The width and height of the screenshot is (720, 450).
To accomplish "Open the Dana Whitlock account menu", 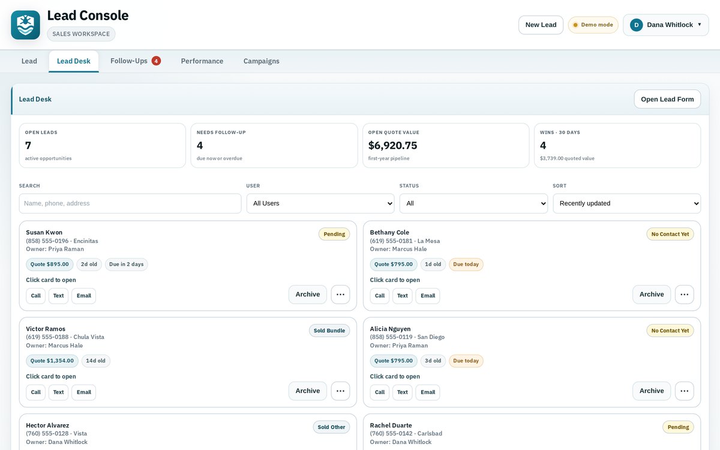I will 666,25.
